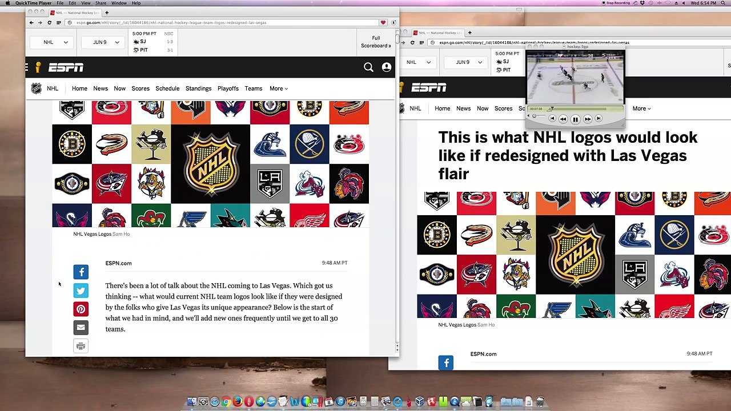Viewport: 731px width, 411px height.
Task: Share on Facebook in the right window
Action: click(445, 362)
